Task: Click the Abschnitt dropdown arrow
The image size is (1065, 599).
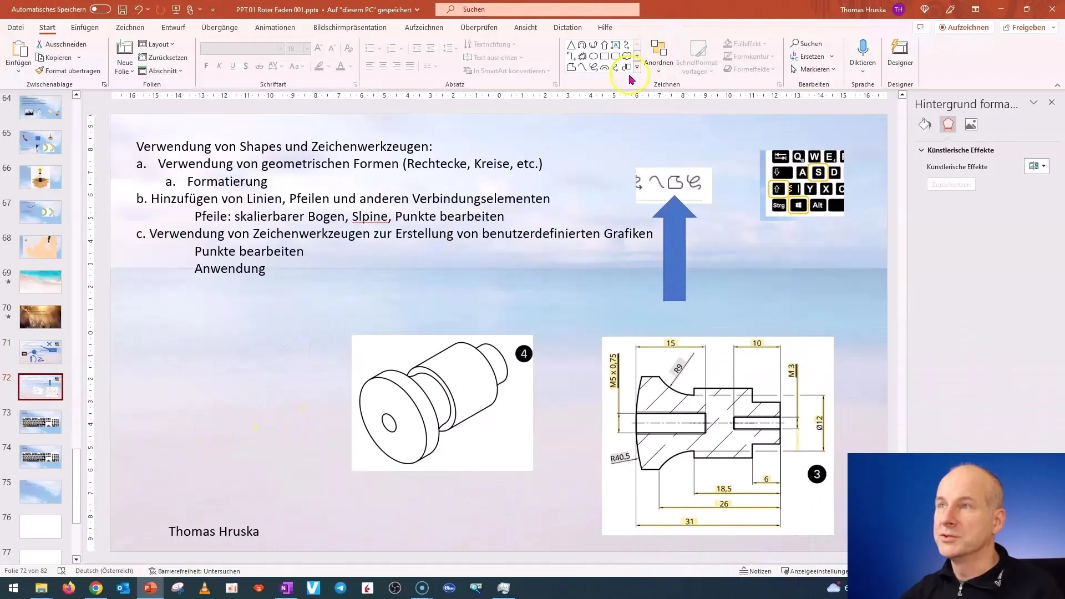Action: tap(181, 70)
